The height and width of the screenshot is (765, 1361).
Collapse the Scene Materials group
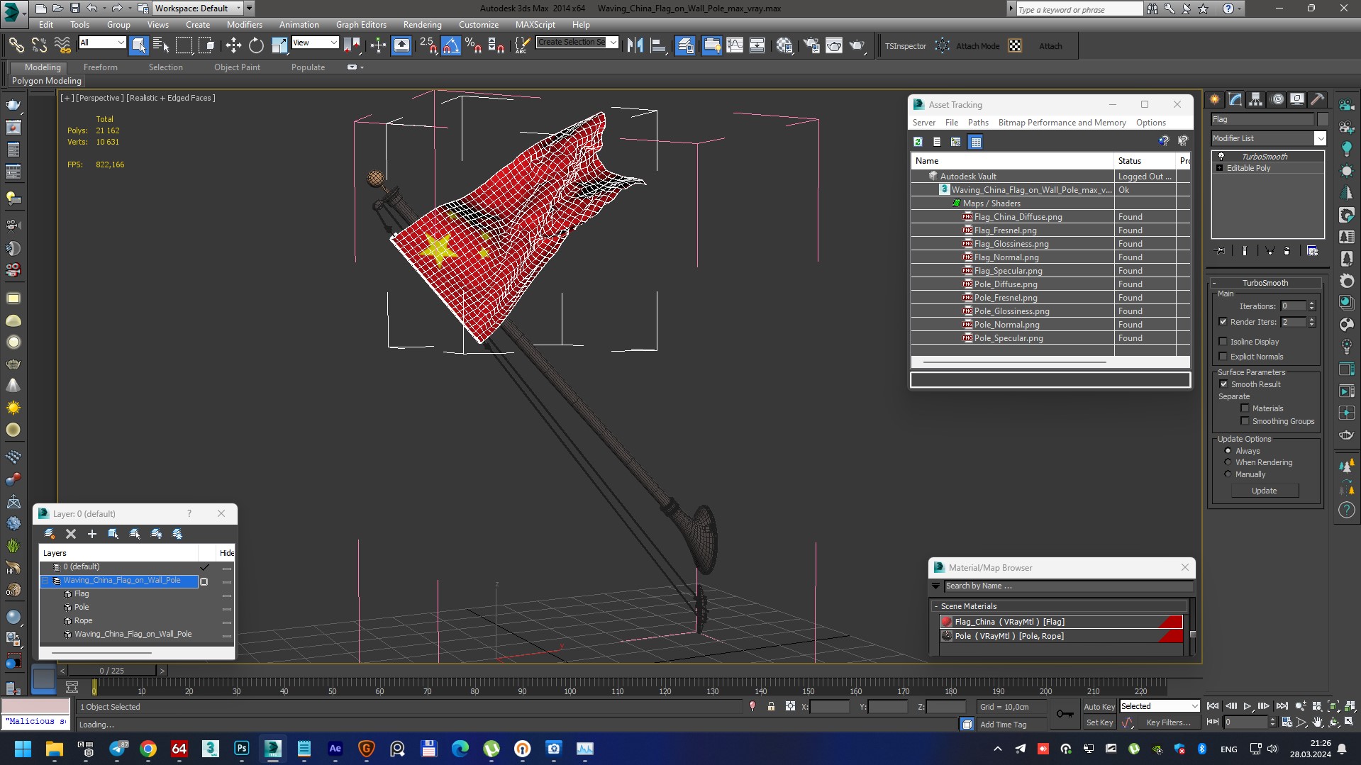click(x=936, y=606)
